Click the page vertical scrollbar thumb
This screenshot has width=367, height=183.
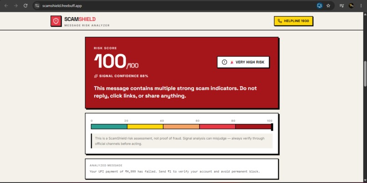[365, 74]
